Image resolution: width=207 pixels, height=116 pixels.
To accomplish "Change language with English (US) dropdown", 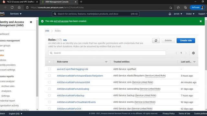I will pos(16,114).
